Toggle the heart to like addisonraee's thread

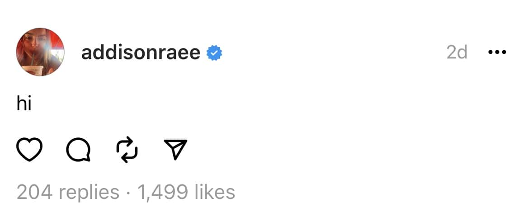pyautogui.click(x=29, y=150)
